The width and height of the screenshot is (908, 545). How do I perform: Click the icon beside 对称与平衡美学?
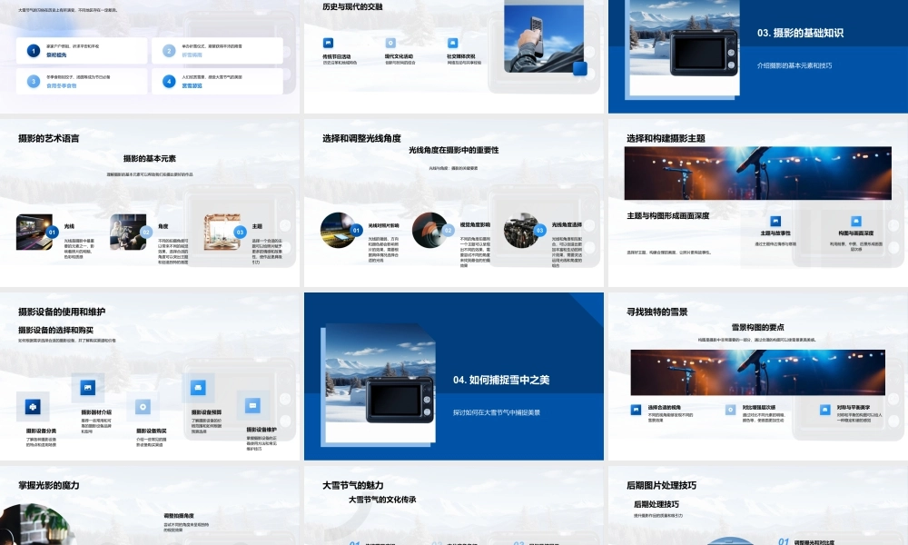pos(825,410)
